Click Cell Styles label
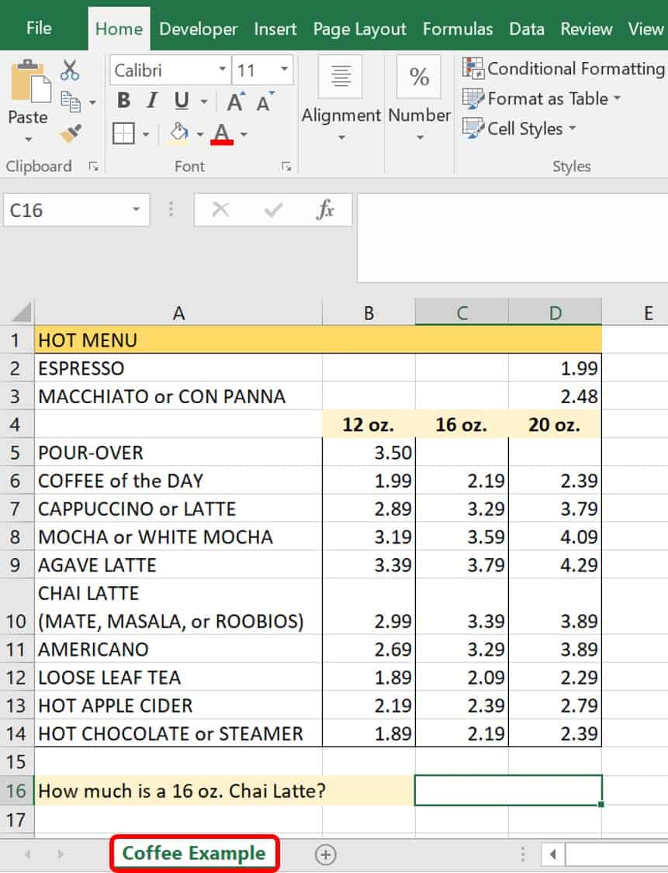Image resolution: width=668 pixels, height=873 pixels. pos(524,129)
